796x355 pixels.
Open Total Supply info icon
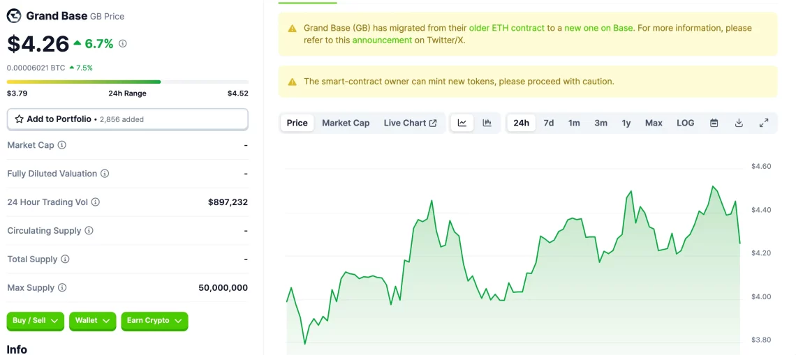65,259
